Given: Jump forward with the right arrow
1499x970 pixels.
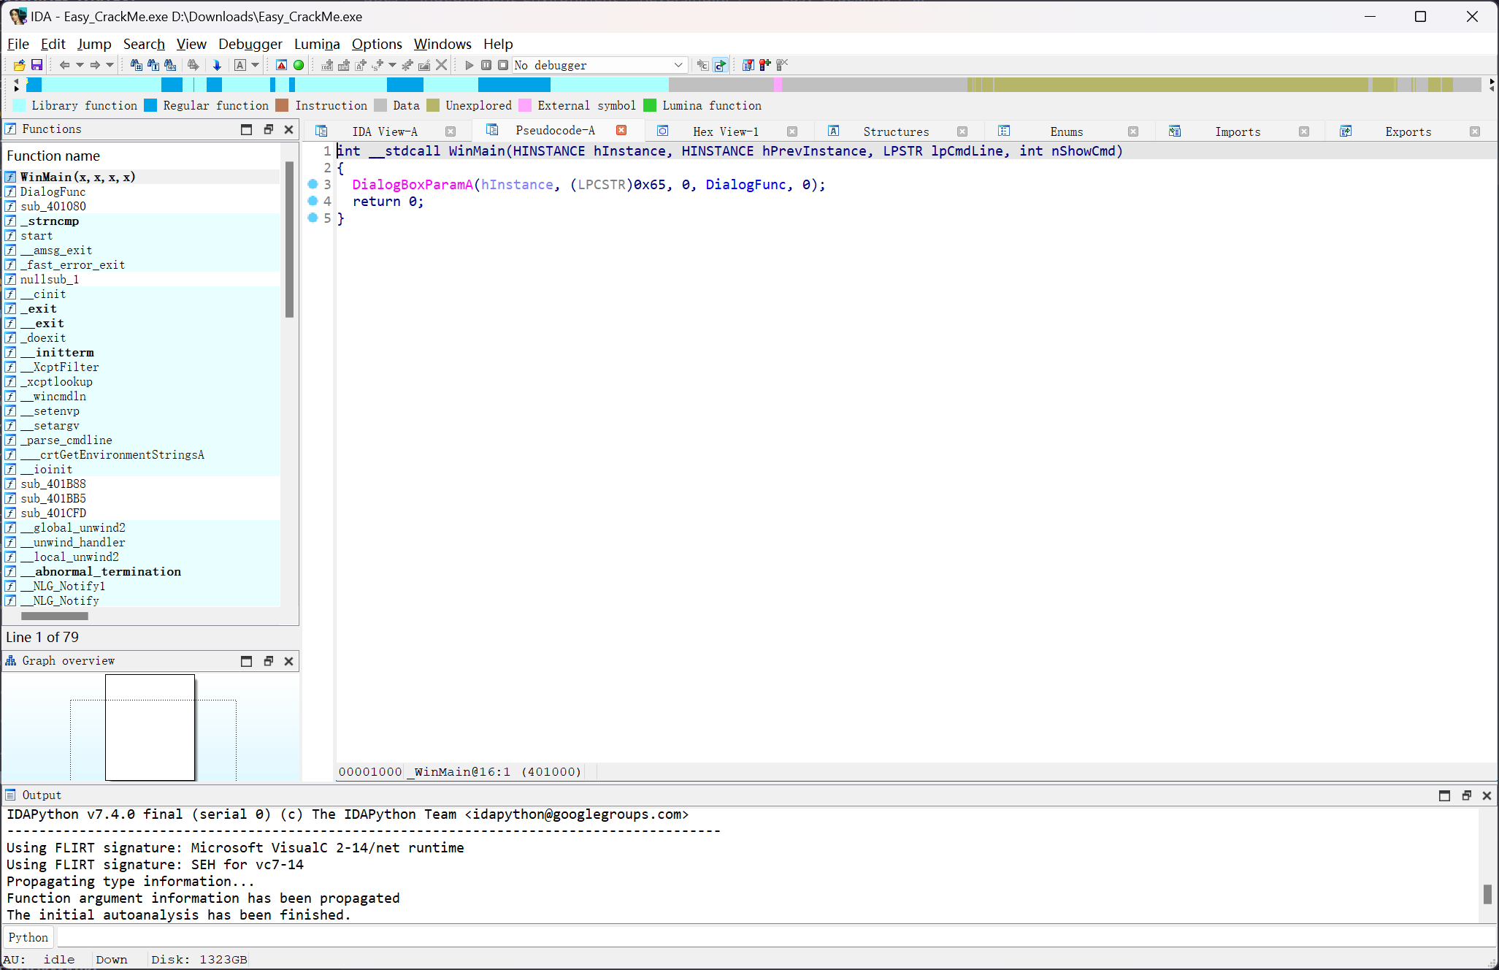Looking at the screenshot, I should (x=95, y=65).
